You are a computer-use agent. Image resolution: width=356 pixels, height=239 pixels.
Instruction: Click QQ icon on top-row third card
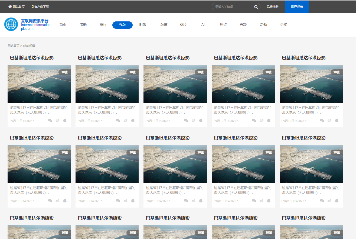(201, 121)
